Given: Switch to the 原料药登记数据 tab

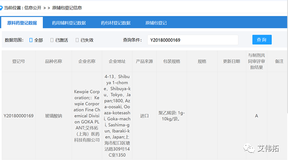Looking at the screenshot, I should click(22, 23).
